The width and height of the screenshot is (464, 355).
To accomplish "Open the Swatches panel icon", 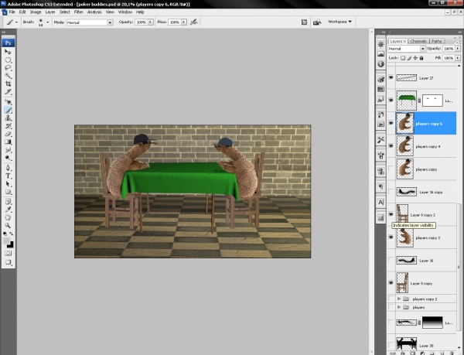I will [x=380, y=90].
